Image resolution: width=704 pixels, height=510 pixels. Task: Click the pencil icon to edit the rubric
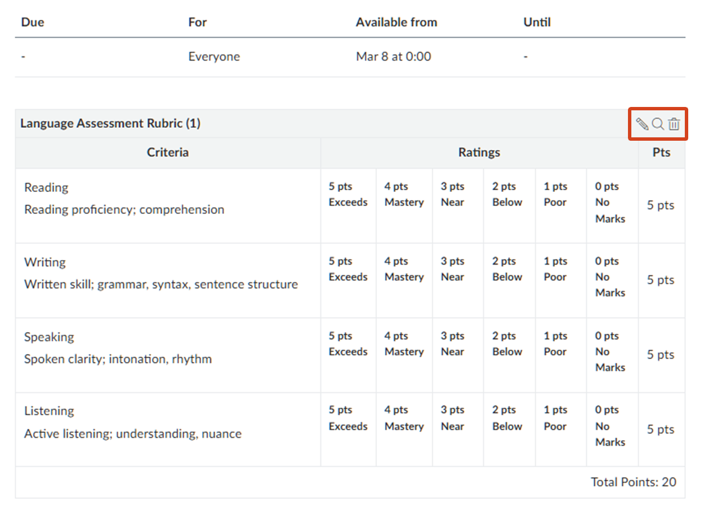click(642, 124)
